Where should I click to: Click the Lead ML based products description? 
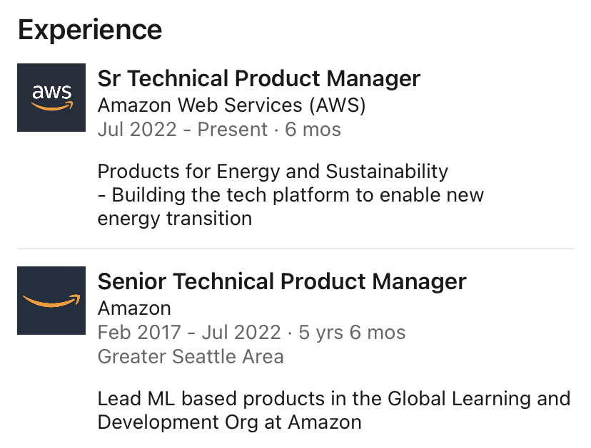coord(333,398)
